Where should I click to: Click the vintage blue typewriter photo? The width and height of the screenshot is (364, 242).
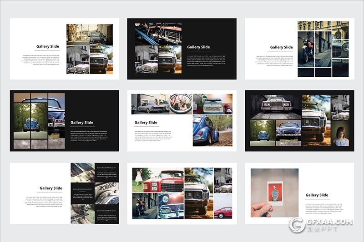(212, 104)
